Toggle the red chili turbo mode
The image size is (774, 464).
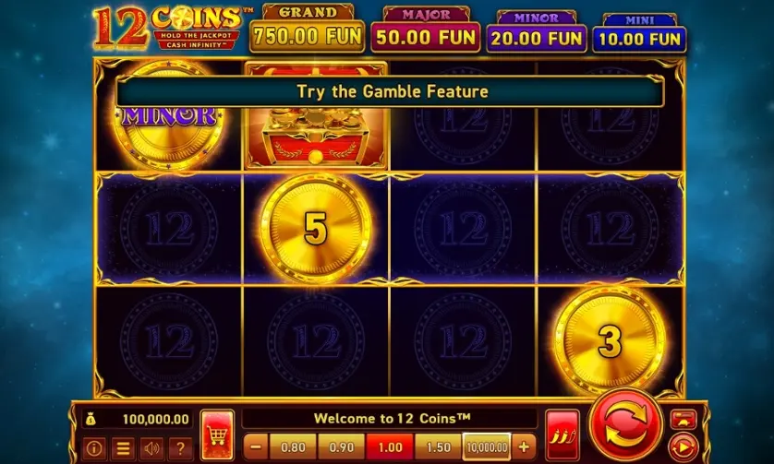tap(562, 434)
